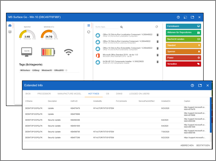Viewport: 216px width, 161px height.
Task: Delete Office 16 Click-to-Run Localization Component
Action: (x=158, y=35)
